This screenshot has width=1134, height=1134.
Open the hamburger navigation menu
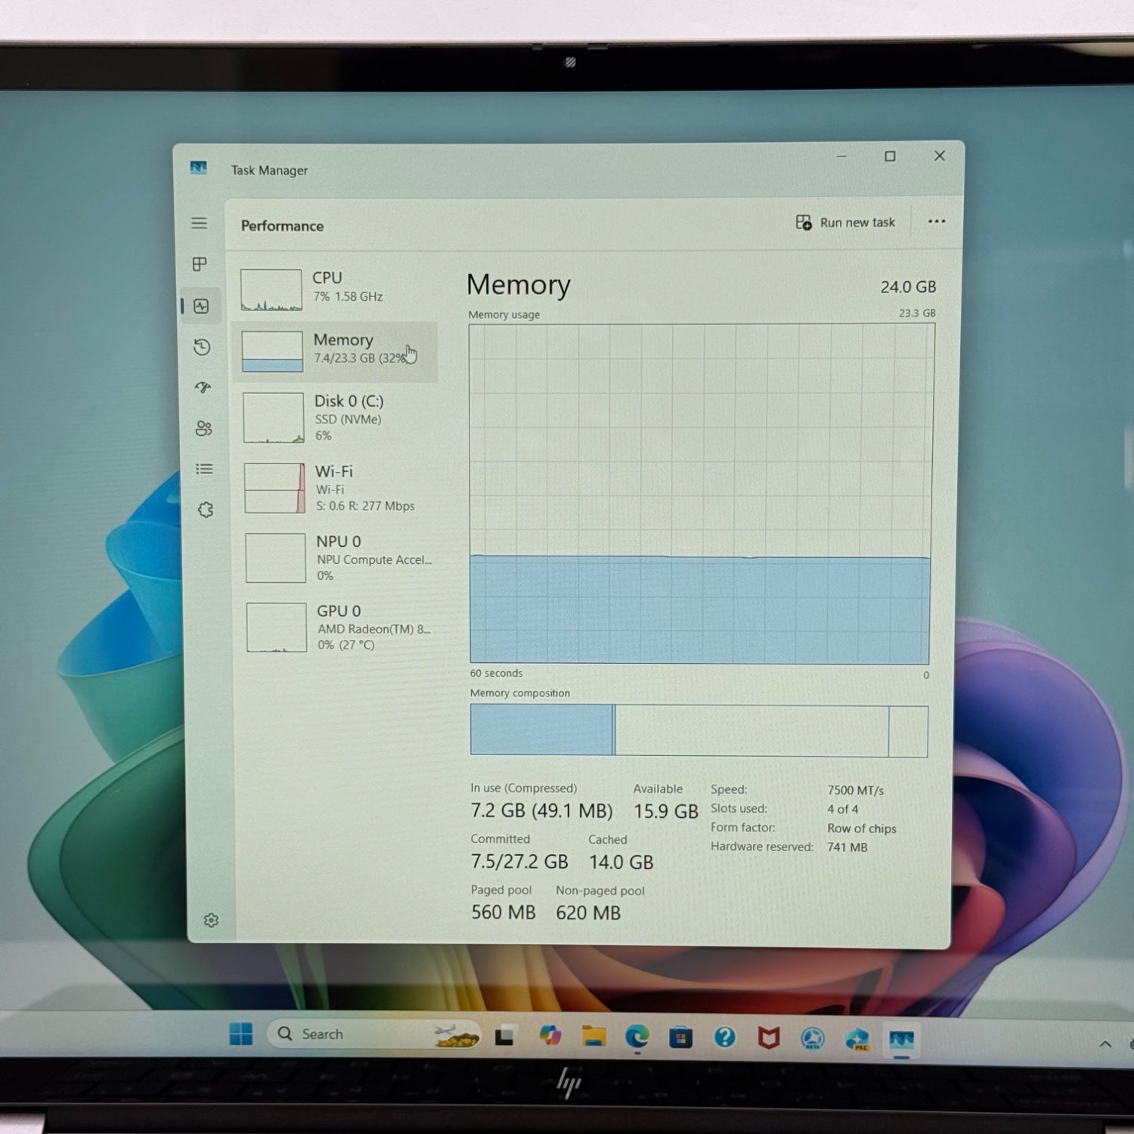(x=199, y=223)
